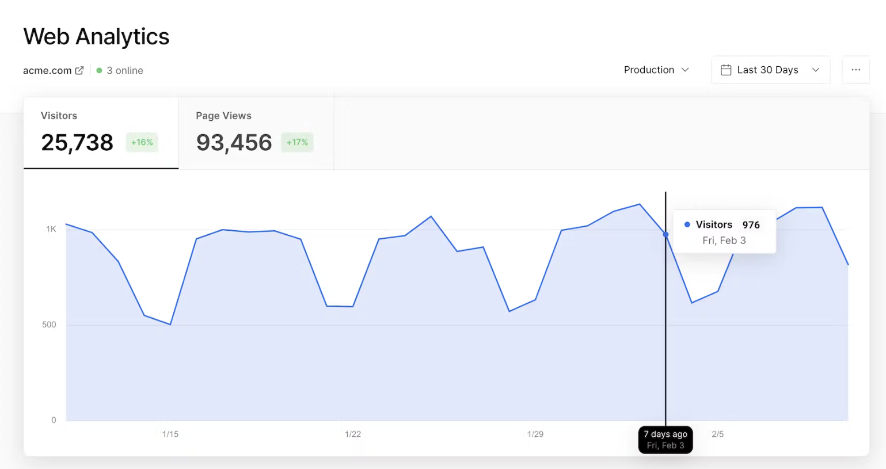886x469 pixels.
Task: Switch to the Visitors metric tab
Action: [x=101, y=132]
